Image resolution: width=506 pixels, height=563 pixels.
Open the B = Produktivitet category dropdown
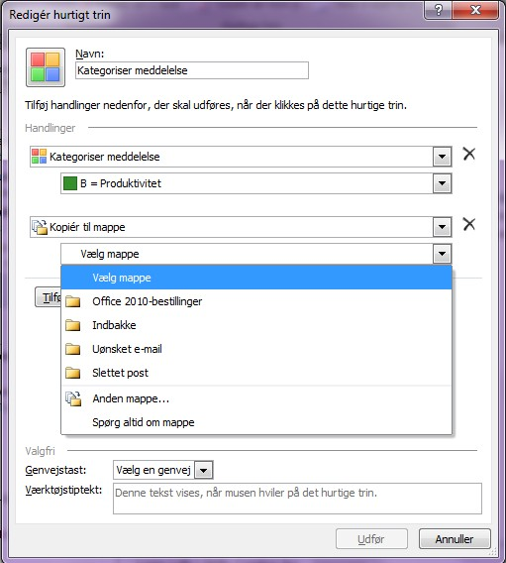[442, 183]
